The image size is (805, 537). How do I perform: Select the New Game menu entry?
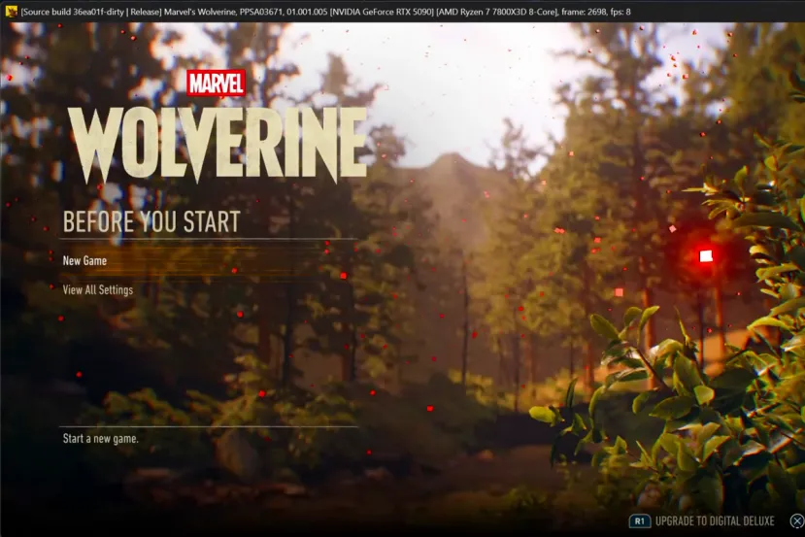tap(208, 261)
